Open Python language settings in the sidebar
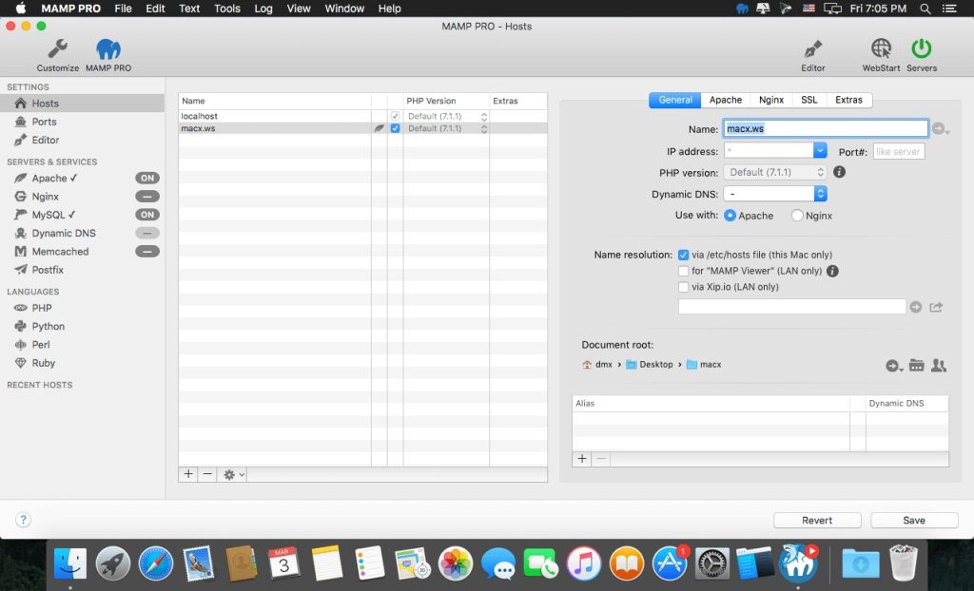The image size is (974, 591). click(48, 326)
